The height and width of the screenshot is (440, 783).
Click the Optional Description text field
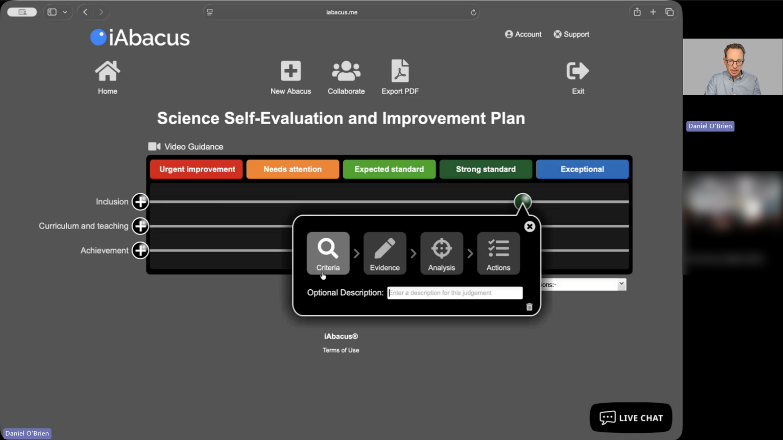tap(454, 293)
